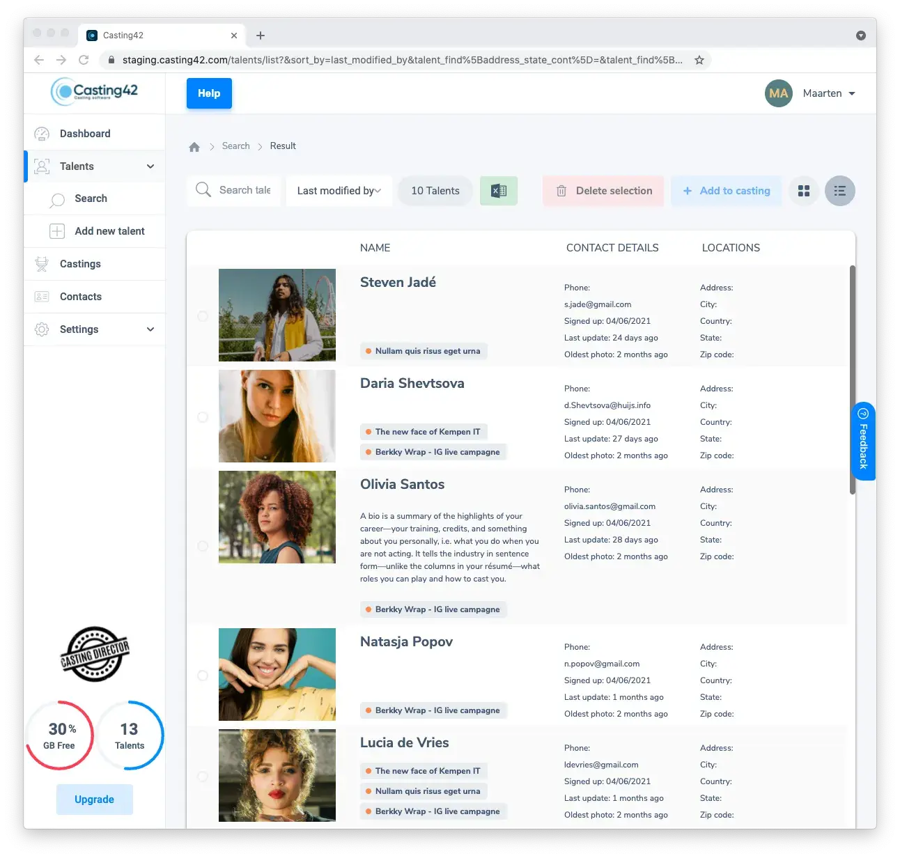Select Daria Shevtsova's radio button
Viewport: 900px width, 858px height.
203,417
